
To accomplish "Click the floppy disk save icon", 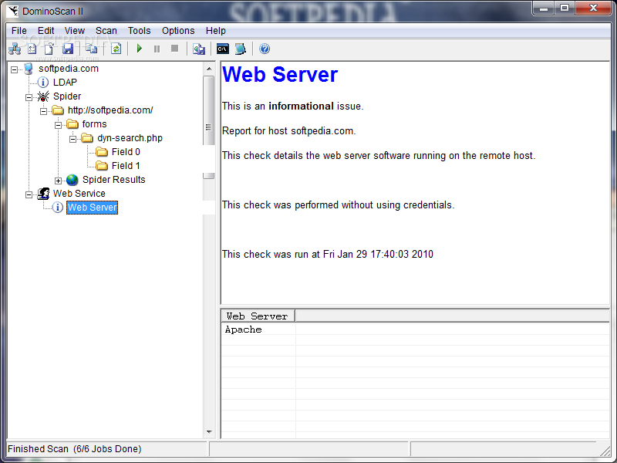I will pos(68,49).
